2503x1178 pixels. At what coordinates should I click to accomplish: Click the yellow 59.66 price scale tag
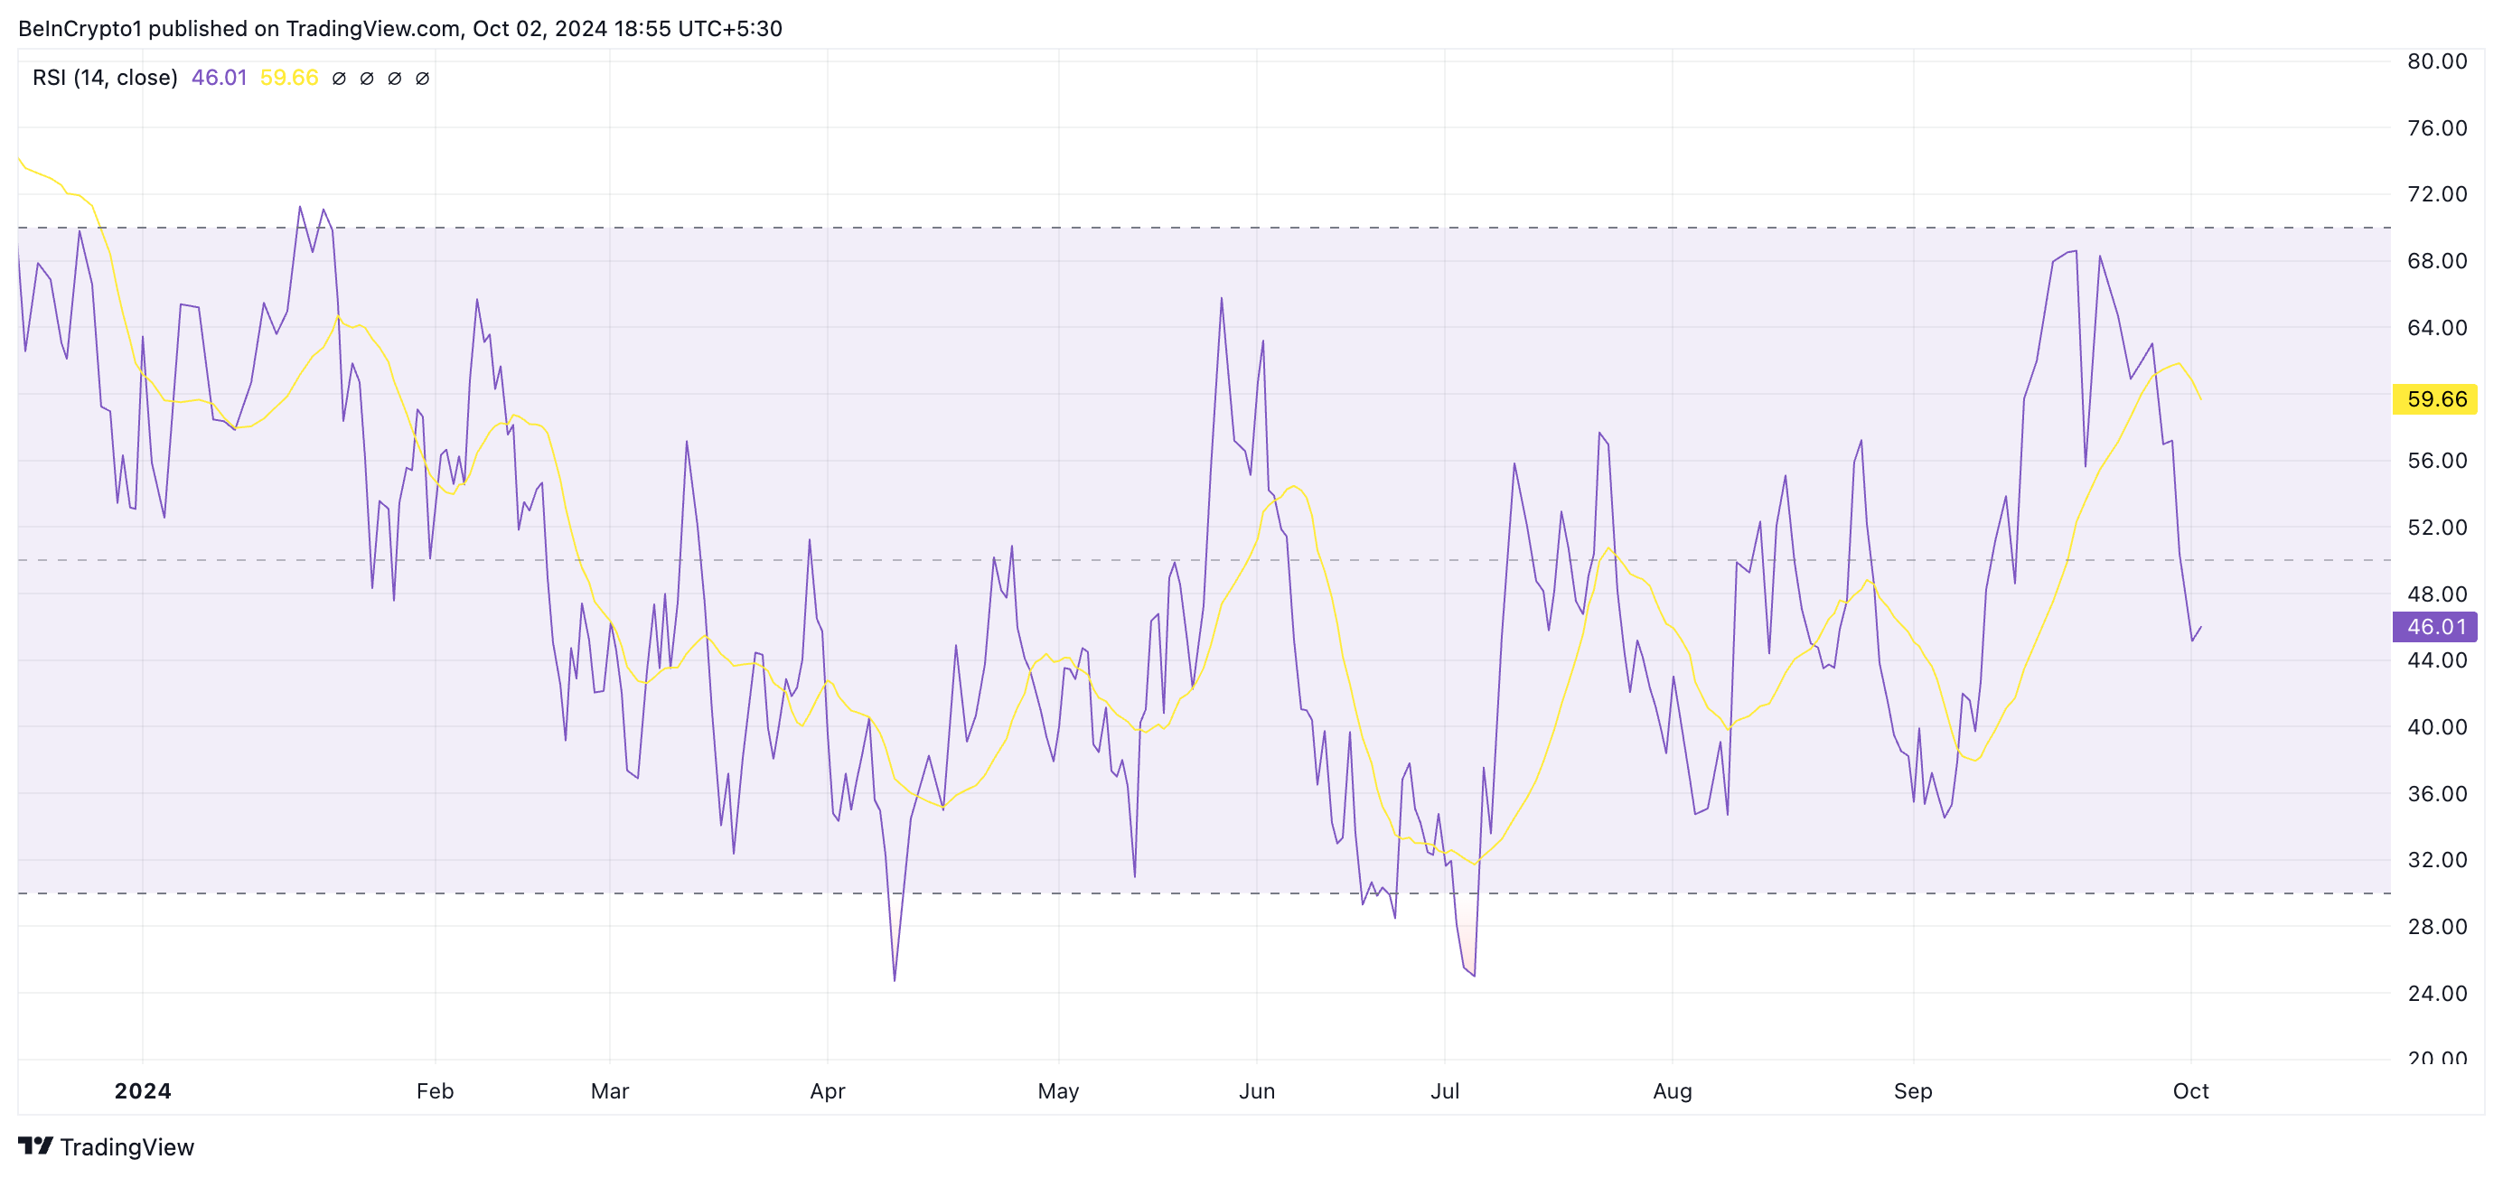click(2435, 399)
